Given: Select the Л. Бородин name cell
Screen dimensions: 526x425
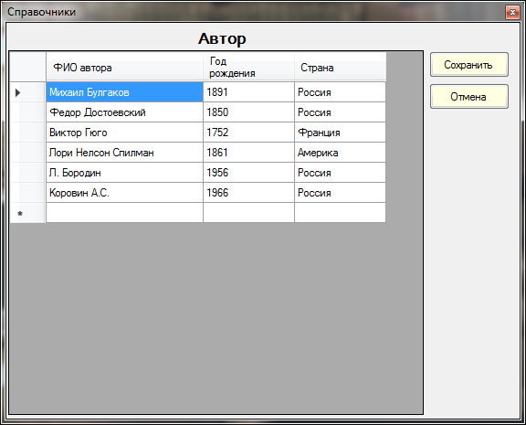Looking at the screenshot, I should tap(124, 173).
